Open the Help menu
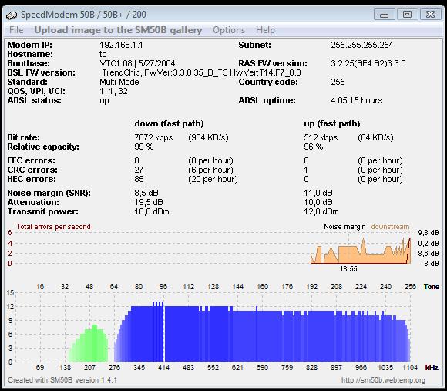 tap(265, 30)
